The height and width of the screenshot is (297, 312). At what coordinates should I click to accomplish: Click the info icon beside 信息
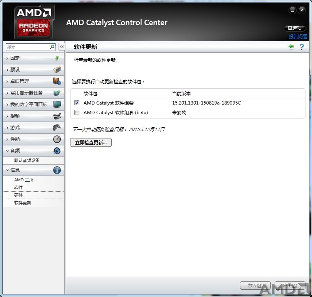[57, 170]
